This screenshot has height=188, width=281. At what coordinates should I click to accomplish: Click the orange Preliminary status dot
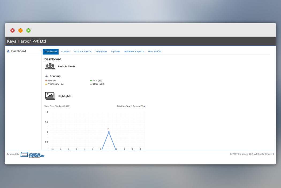(46, 84)
